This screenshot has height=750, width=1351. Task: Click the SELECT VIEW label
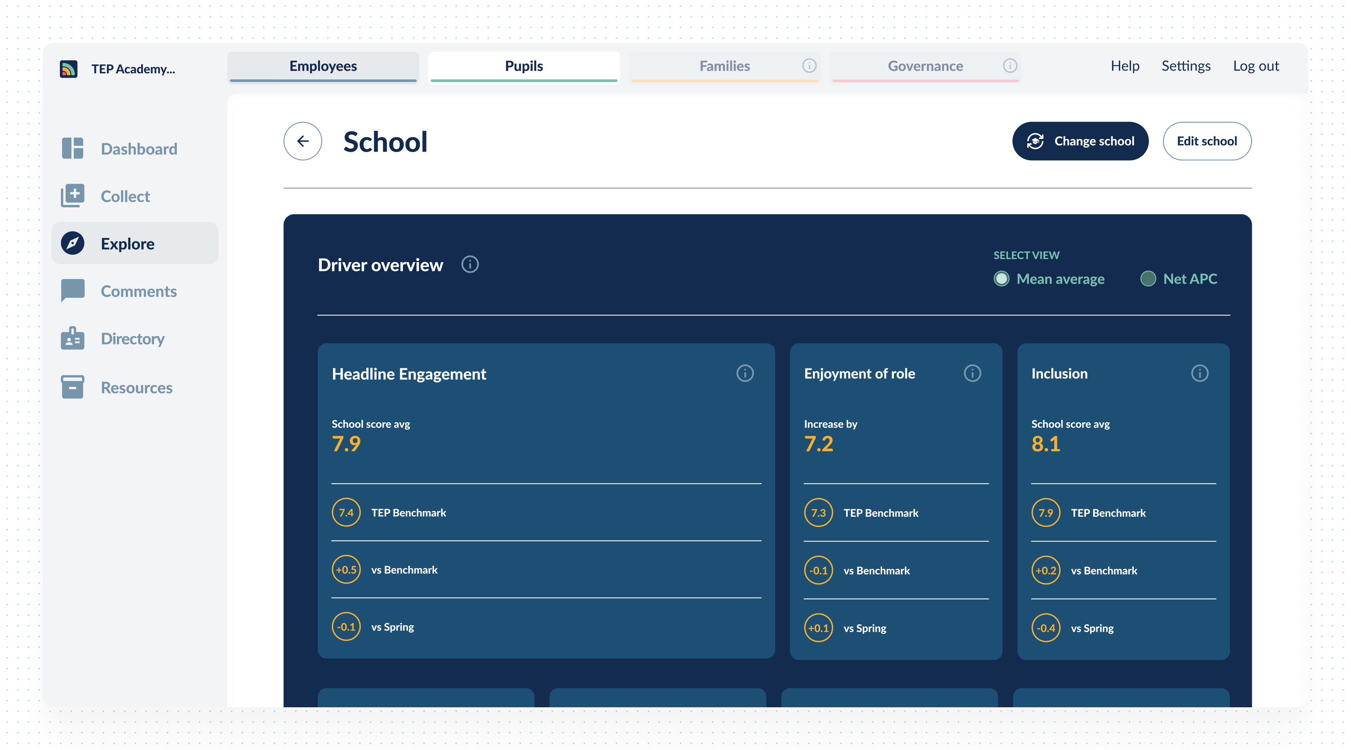tap(1026, 255)
